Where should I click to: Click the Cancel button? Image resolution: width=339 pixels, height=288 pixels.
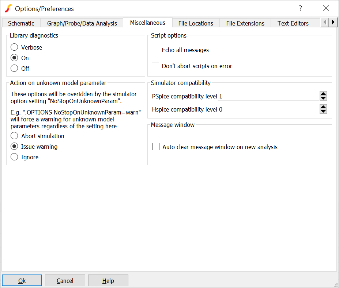(65, 281)
